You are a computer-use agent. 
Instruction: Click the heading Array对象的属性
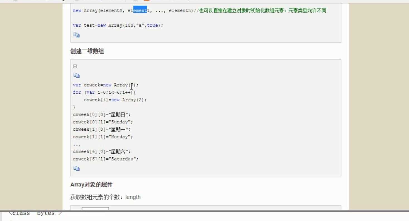pyautogui.click(x=91, y=185)
